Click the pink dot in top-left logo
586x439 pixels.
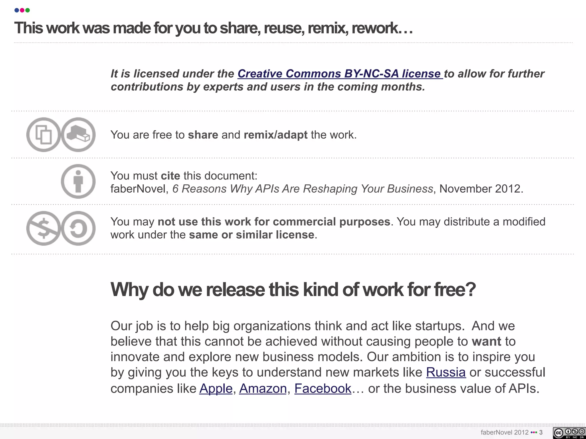click(x=22, y=10)
